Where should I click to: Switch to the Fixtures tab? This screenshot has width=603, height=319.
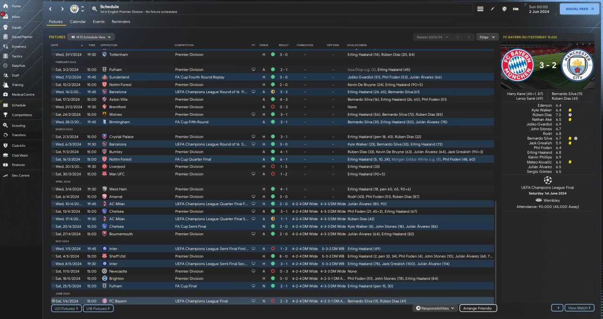pyautogui.click(x=56, y=22)
